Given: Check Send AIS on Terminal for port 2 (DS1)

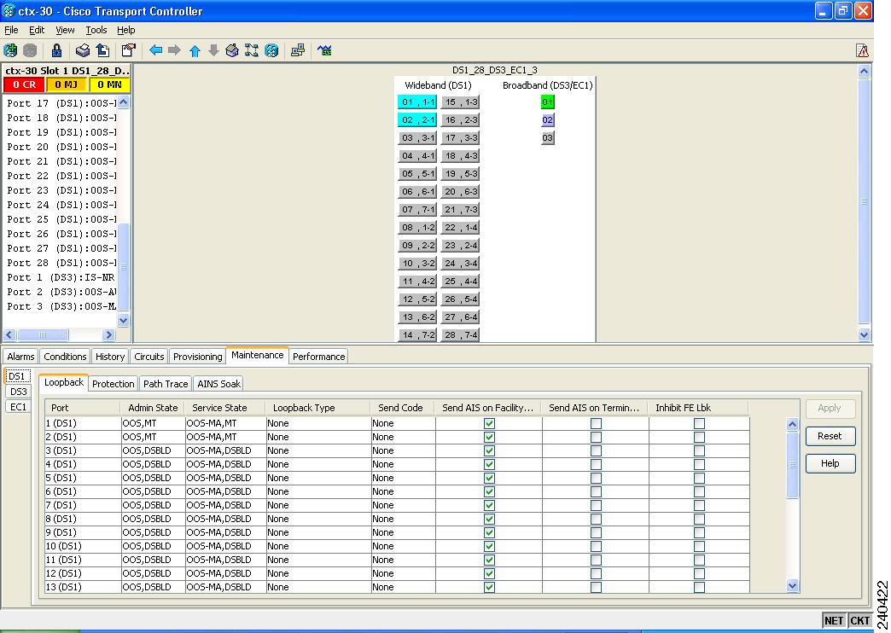Looking at the screenshot, I should pos(596,437).
